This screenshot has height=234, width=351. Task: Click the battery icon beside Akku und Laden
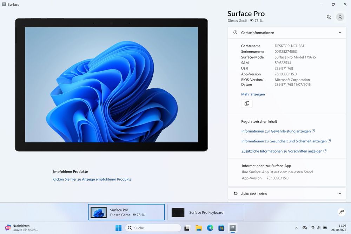(x=235, y=194)
